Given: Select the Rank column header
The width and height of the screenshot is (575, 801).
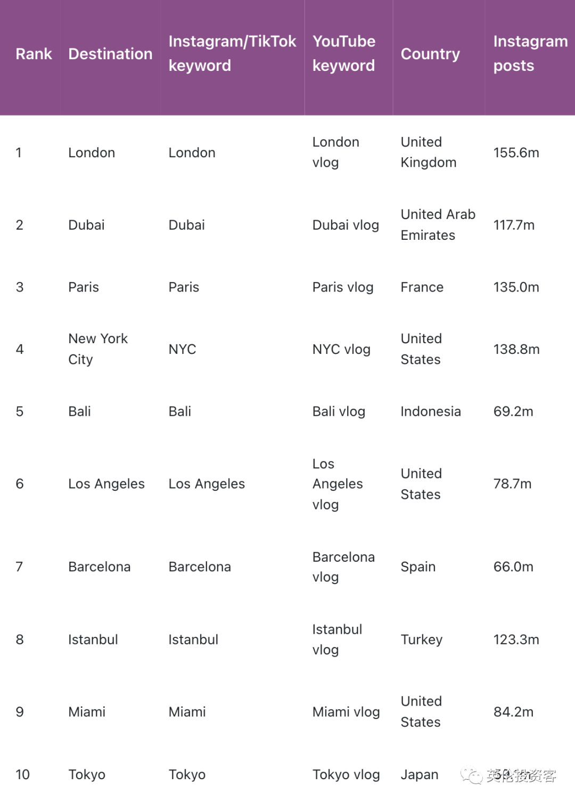Looking at the screenshot, I should click(34, 54).
